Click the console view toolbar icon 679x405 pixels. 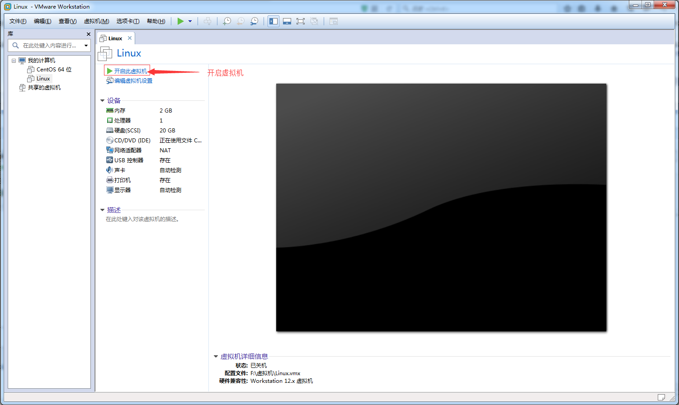point(334,21)
